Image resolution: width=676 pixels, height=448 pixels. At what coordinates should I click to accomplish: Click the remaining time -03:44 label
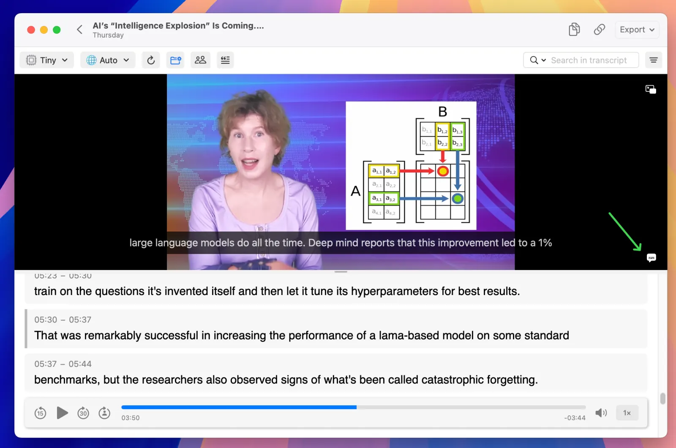pos(575,418)
